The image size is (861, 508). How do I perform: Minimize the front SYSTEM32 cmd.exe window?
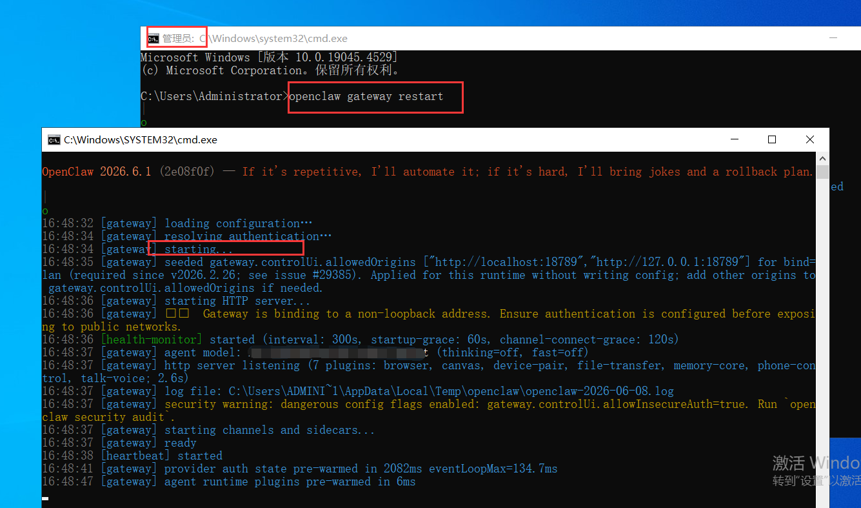pyautogui.click(x=733, y=140)
